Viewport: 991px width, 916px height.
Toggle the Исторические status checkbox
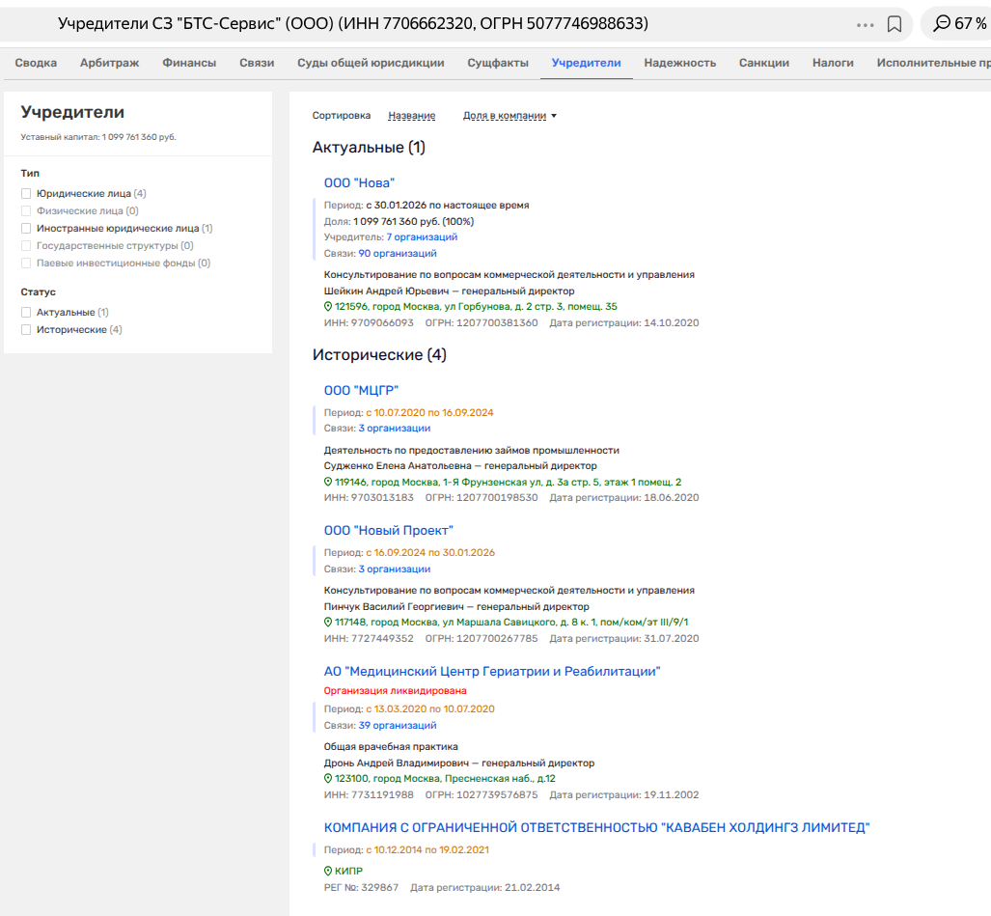tap(27, 330)
